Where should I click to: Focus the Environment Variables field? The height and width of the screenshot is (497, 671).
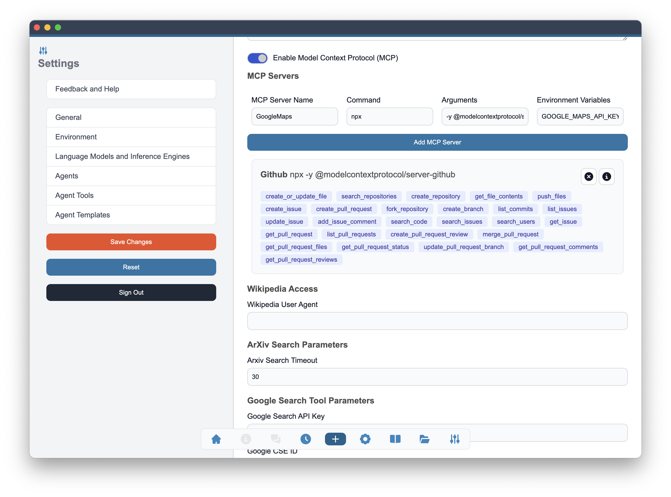tap(580, 116)
